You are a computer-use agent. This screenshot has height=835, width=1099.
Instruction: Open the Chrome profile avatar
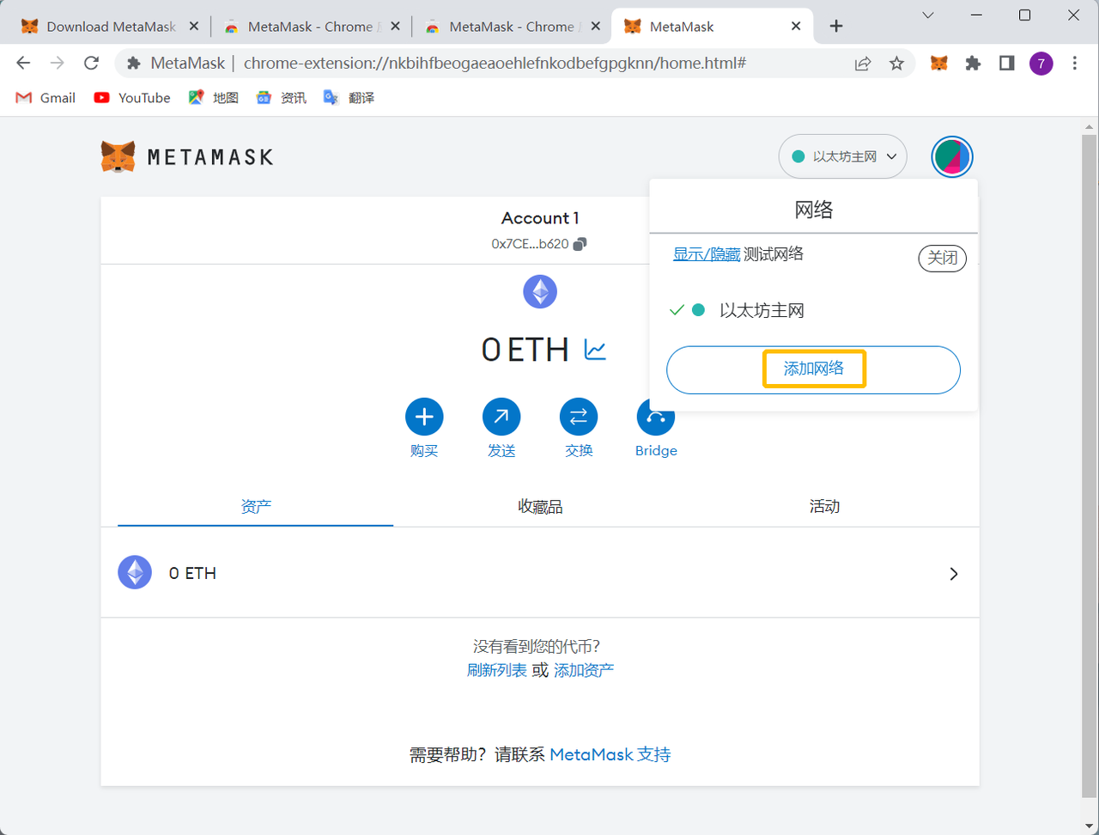click(1041, 63)
